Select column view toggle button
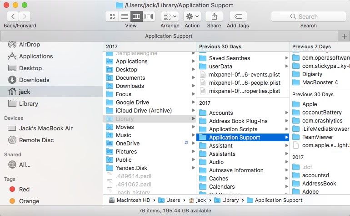Viewport: 350px width, 216px height. click(x=136, y=16)
